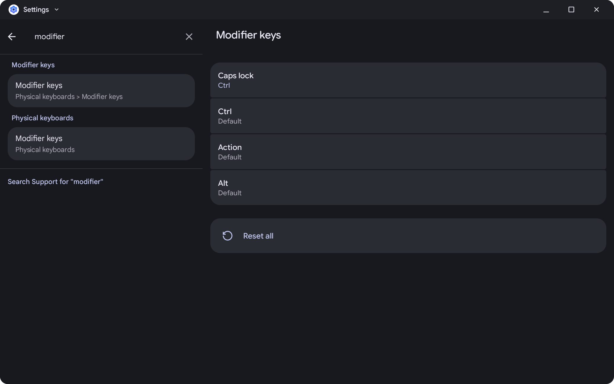Image resolution: width=614 pixels, height=384 pixels.
Task: Open Modifier keys result under Physical keyboards > Modifier keys
Action: 101,91
